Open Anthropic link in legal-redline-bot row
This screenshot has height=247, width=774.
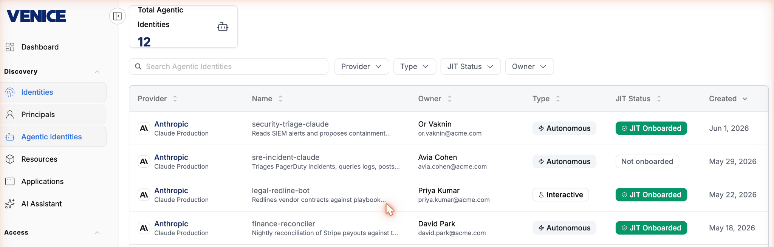[x=171, y=190]
